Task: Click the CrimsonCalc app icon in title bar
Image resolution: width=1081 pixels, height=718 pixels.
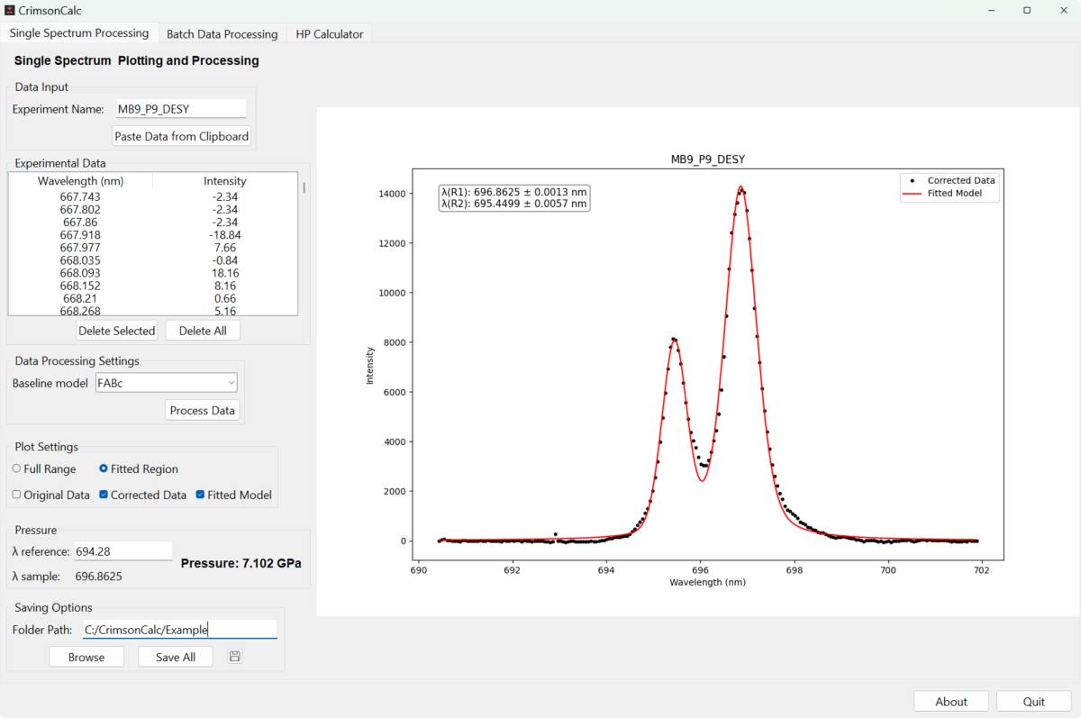Action: [9, 10]
